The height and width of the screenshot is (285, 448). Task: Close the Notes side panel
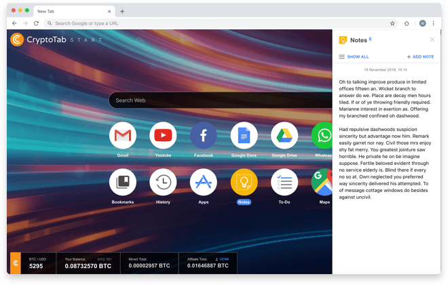pyautogui.click(x=432, y=40)
